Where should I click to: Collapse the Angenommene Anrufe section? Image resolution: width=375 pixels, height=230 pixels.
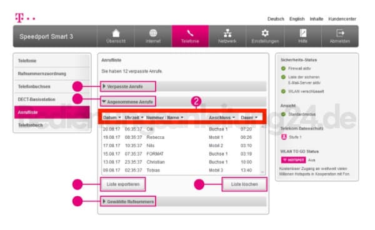[x=128, y=102]
